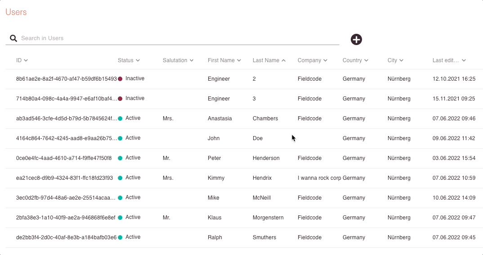Sort by the First Name column header
Viewport: 483px width, 255px height.
coord(221,60)
